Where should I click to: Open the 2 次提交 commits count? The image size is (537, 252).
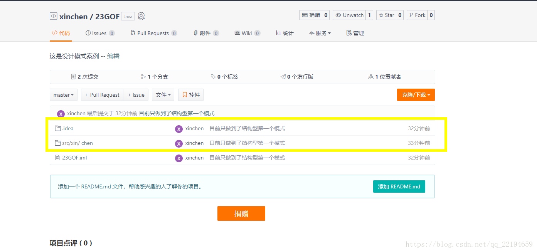pyautogui.click(x=85, y=77)
